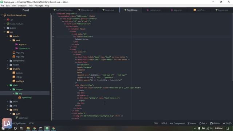Expand the node_modules folder chevron
Viewport: 233px width, 131px height.
5,24
